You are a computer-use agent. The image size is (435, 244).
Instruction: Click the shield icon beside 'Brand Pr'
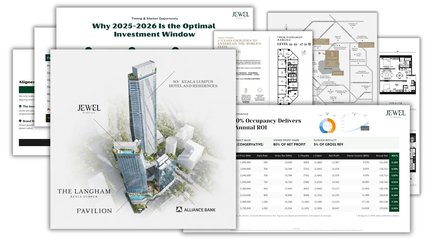point(20,121)
